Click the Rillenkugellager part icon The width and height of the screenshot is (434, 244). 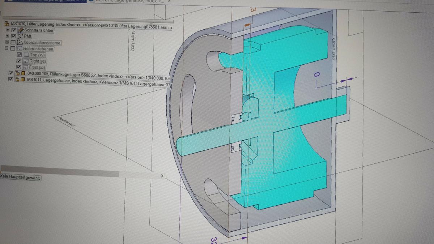(23, 73)
